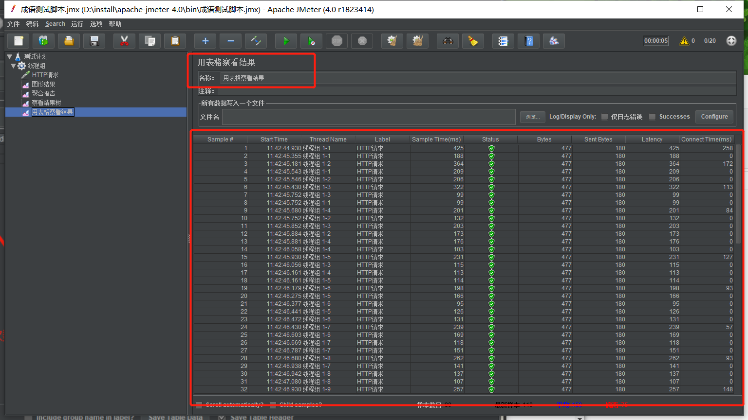Click Connect Time value 127 in sample 15 row

click(x=728, y=257)
